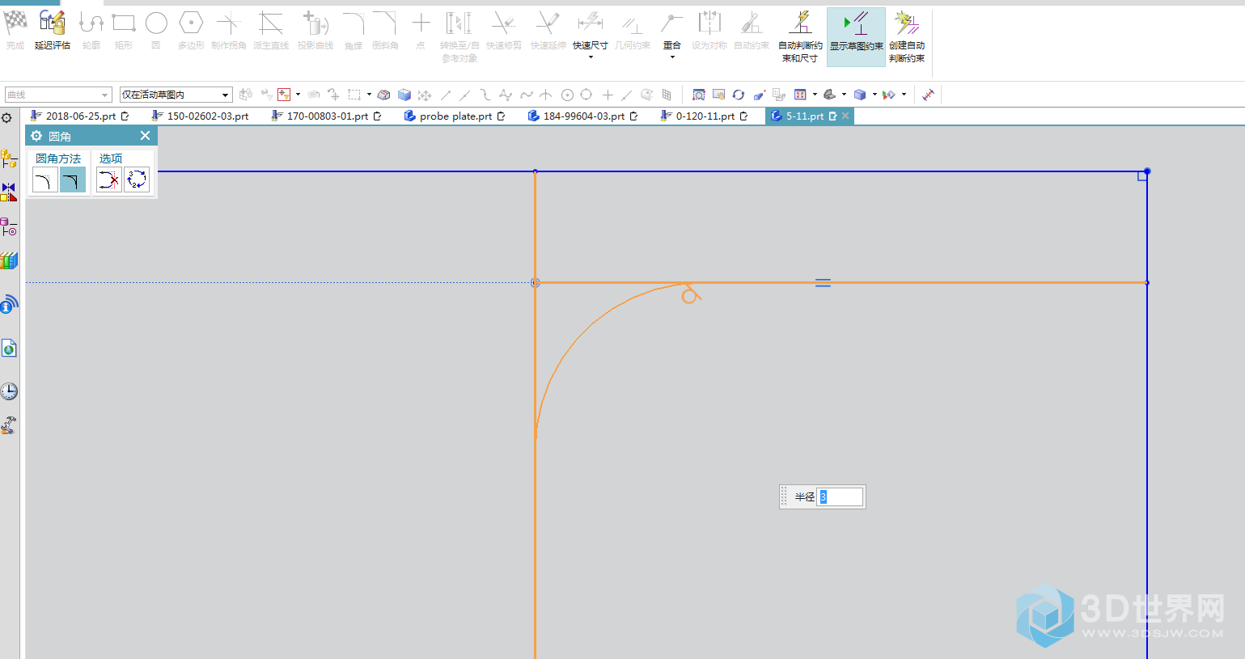This screenshot has width=1245, height=659.
Task: Open Constraint Navigator in resource bar
Action: click(x=9, y=192)
